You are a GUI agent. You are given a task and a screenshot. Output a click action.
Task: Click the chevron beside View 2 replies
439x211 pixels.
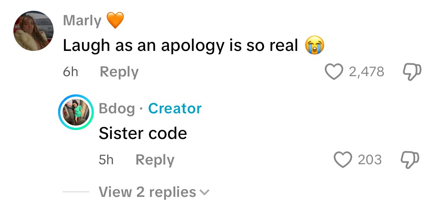tap(204, 192)
